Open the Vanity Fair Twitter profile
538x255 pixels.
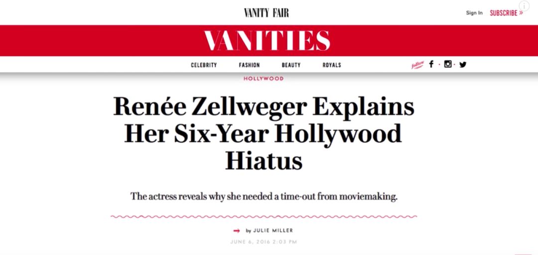click(463, 64)
